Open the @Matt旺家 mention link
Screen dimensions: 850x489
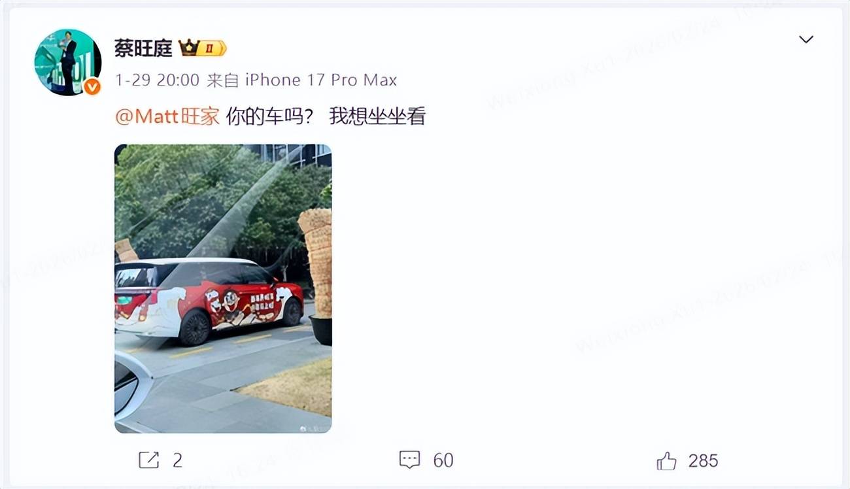pos(167,116)
